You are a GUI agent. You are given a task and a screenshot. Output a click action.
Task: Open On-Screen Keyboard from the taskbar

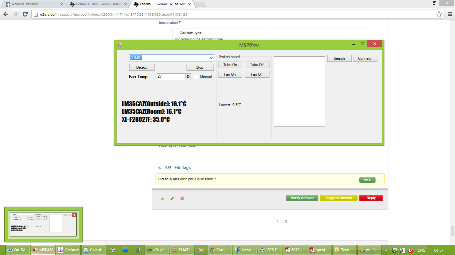18,250
